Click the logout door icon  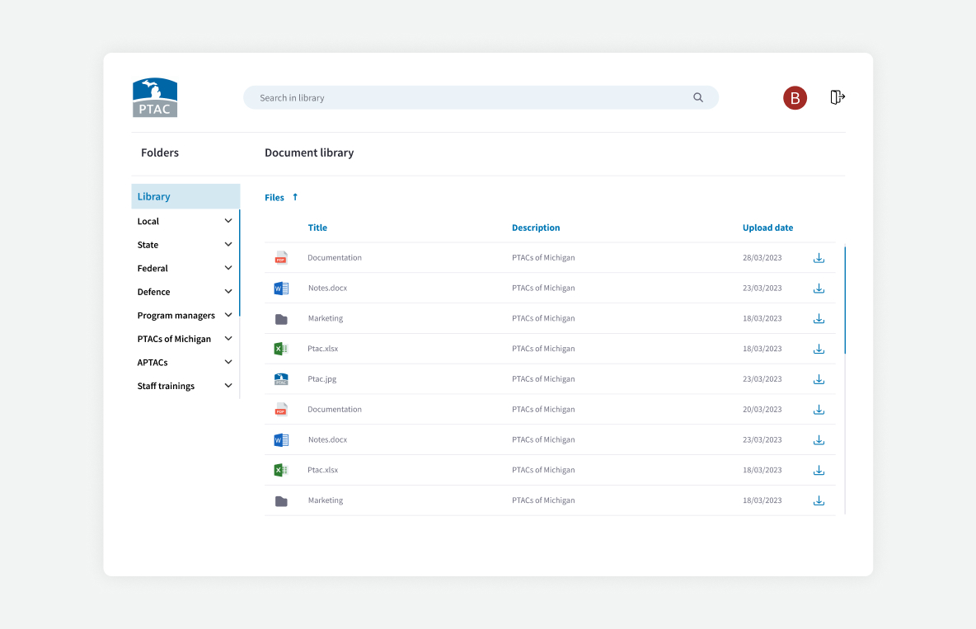(x=838, y=97)
